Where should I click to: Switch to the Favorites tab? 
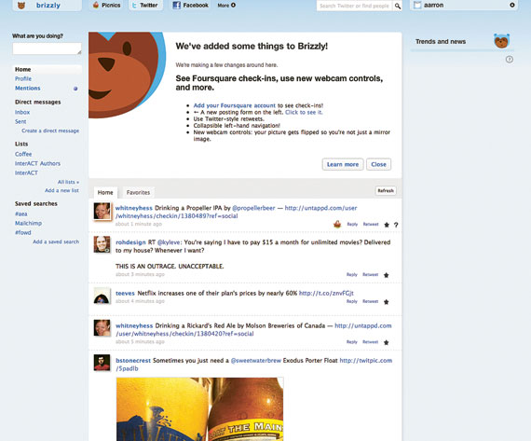point(138,192)
